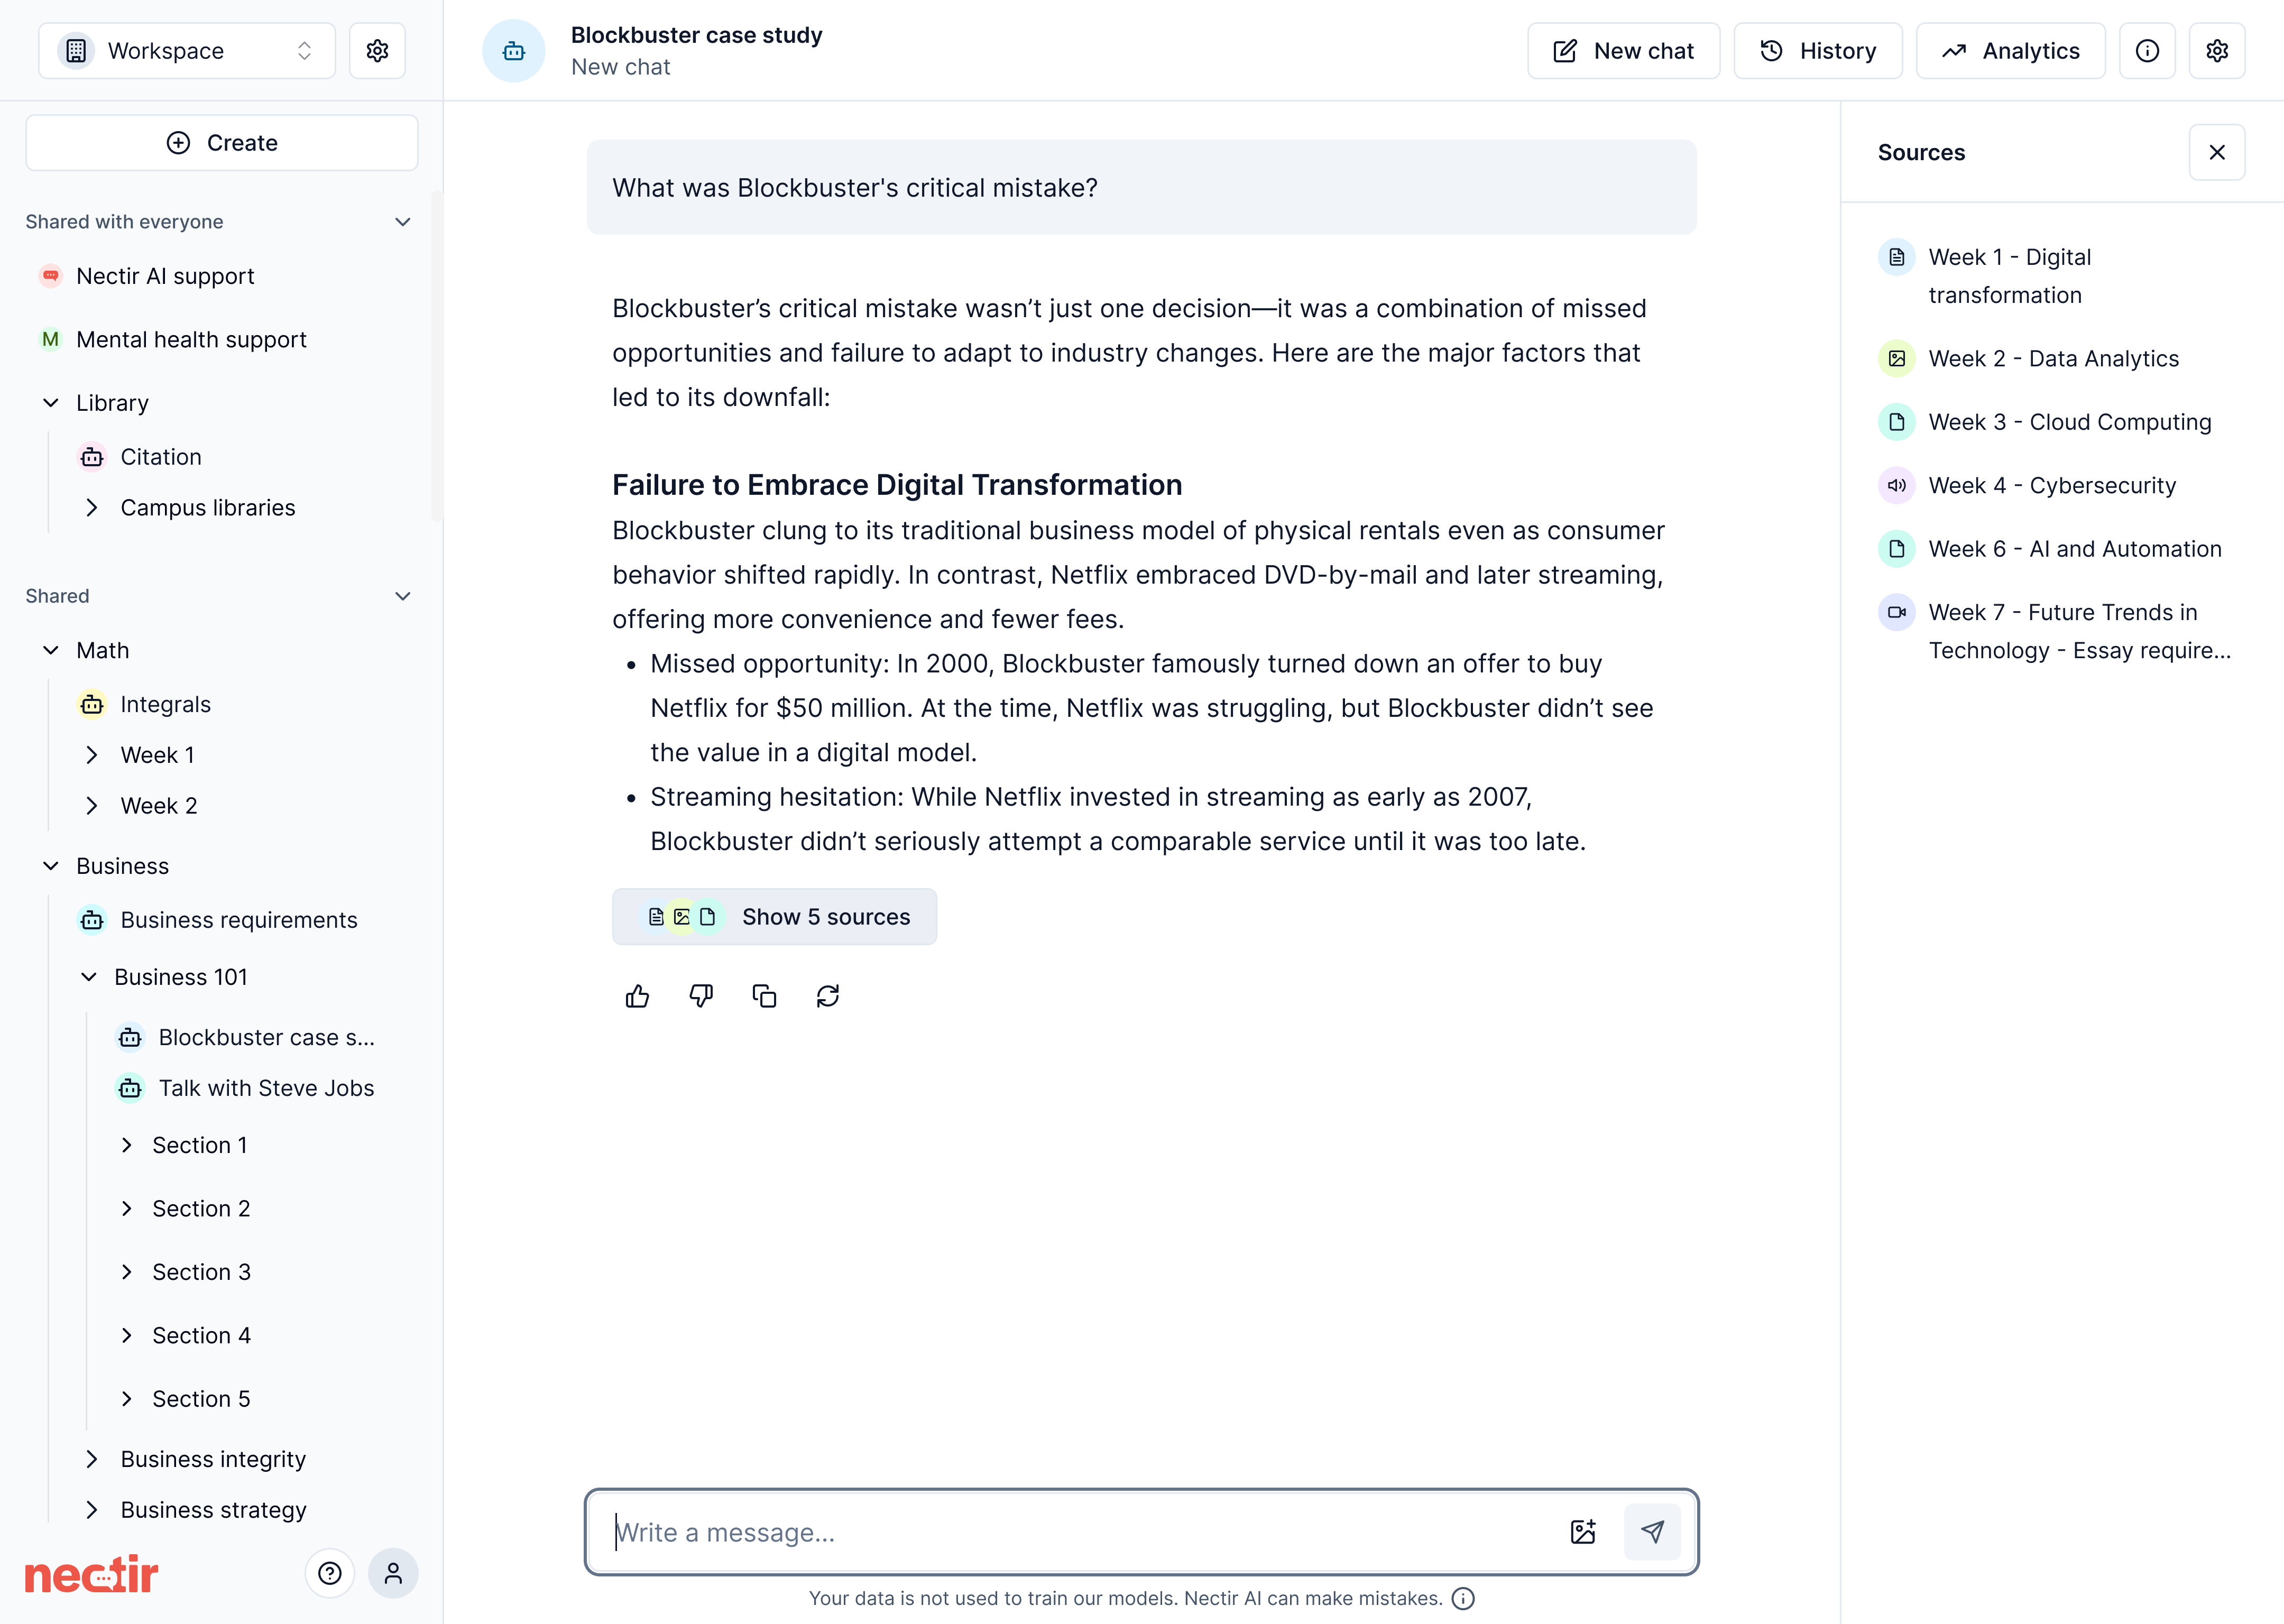Viewport: 2284px width, 1624px height.
Task: Expand Week 1 under Math
Action: pyautogui.click(x=92, y=755)
